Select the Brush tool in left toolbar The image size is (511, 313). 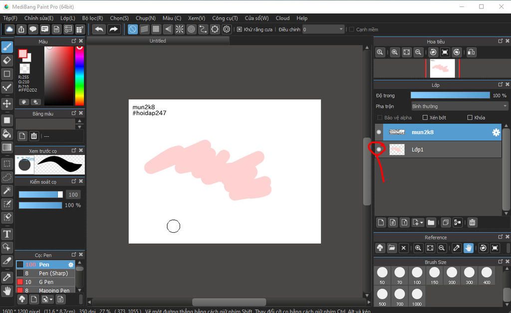7,47
